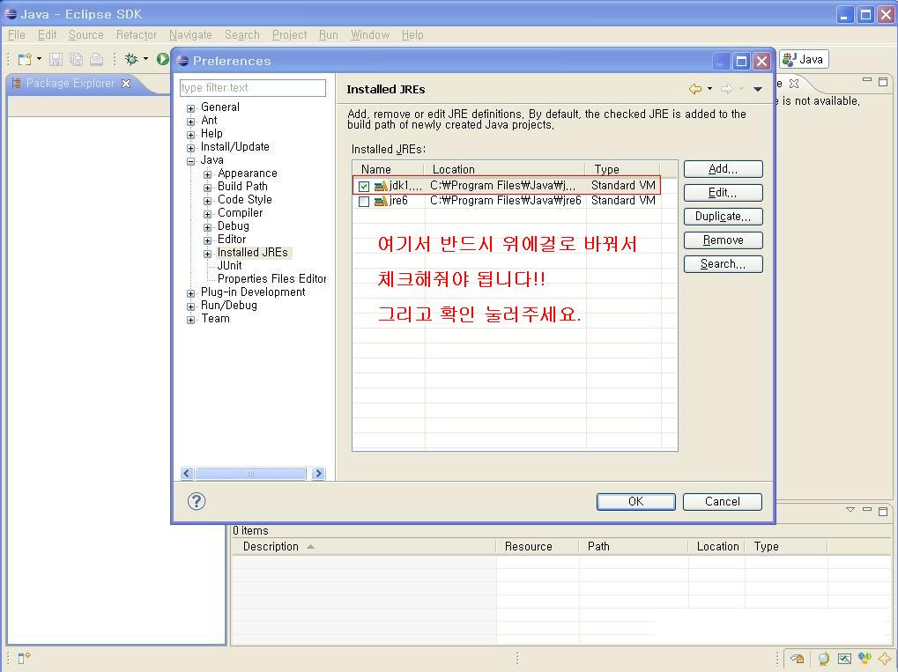Click the forward arrow in Preferences header
This screenshot has width=898, height=672.
(x=727, y=89)
